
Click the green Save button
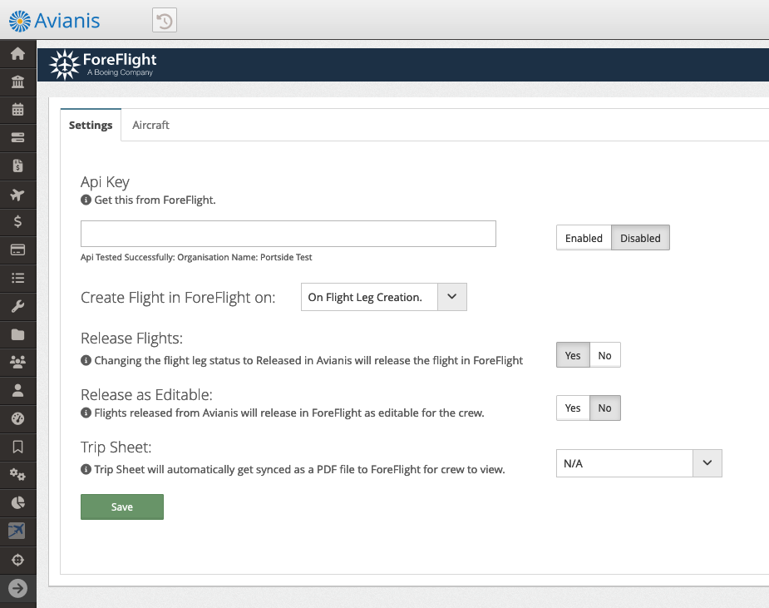pos(121,507)
